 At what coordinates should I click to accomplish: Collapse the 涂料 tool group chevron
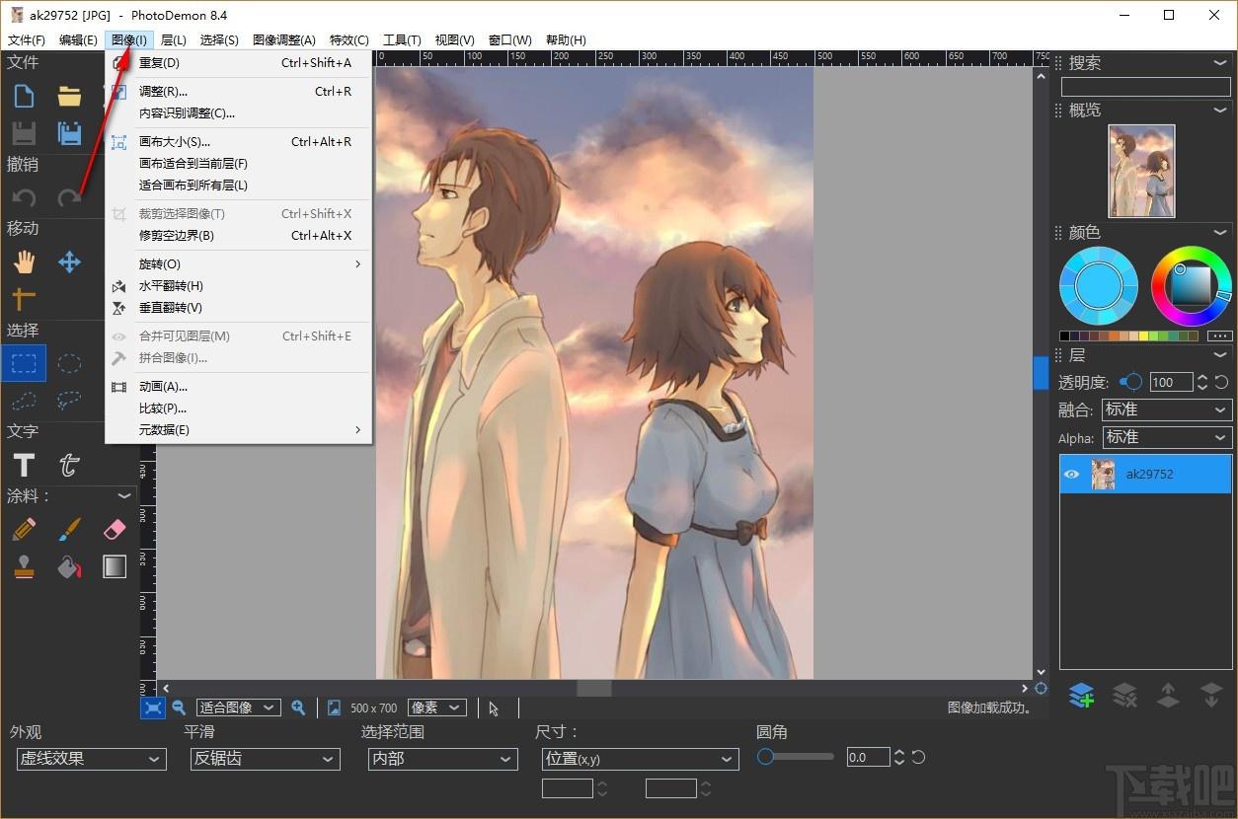[x=124, y=495]
